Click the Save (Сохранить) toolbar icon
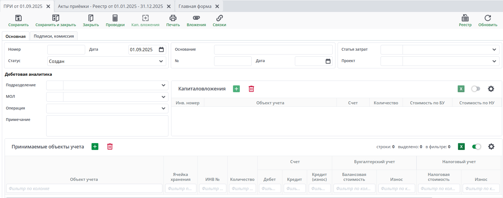 click(x=18, y=18)
